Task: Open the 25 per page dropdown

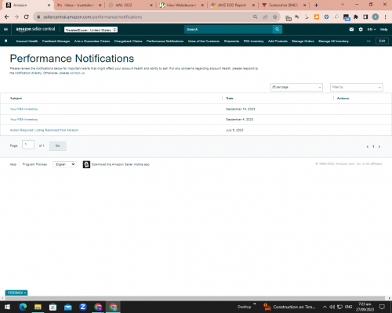Action: pos(296,87)
